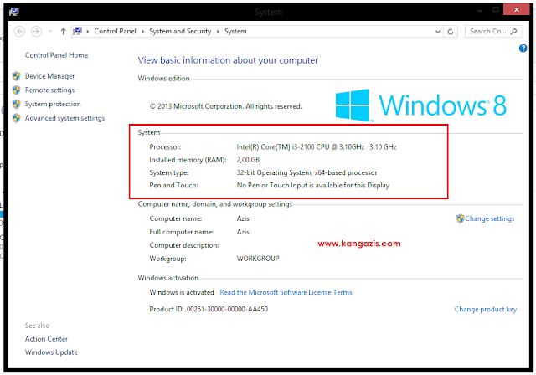Click the Back navigation arrow
The image size is (536, 375).
point(19,32)
